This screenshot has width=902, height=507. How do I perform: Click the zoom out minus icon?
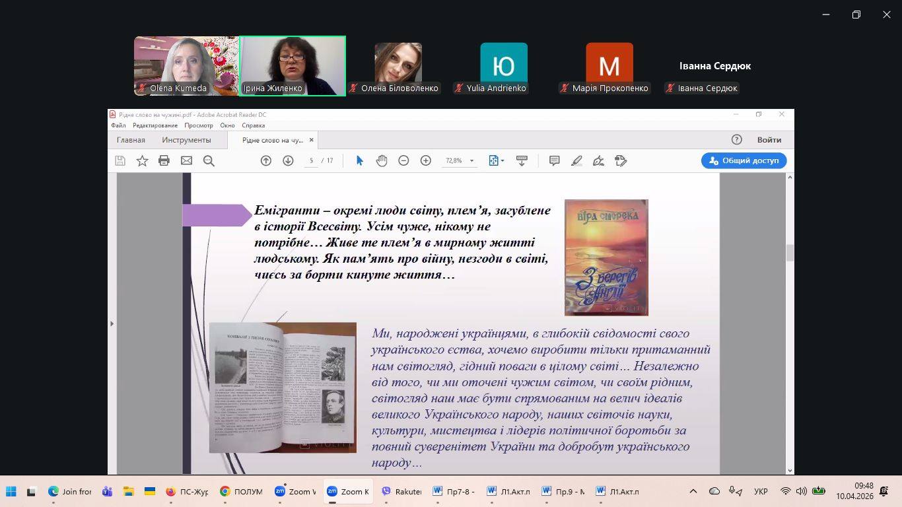(403, 160)
